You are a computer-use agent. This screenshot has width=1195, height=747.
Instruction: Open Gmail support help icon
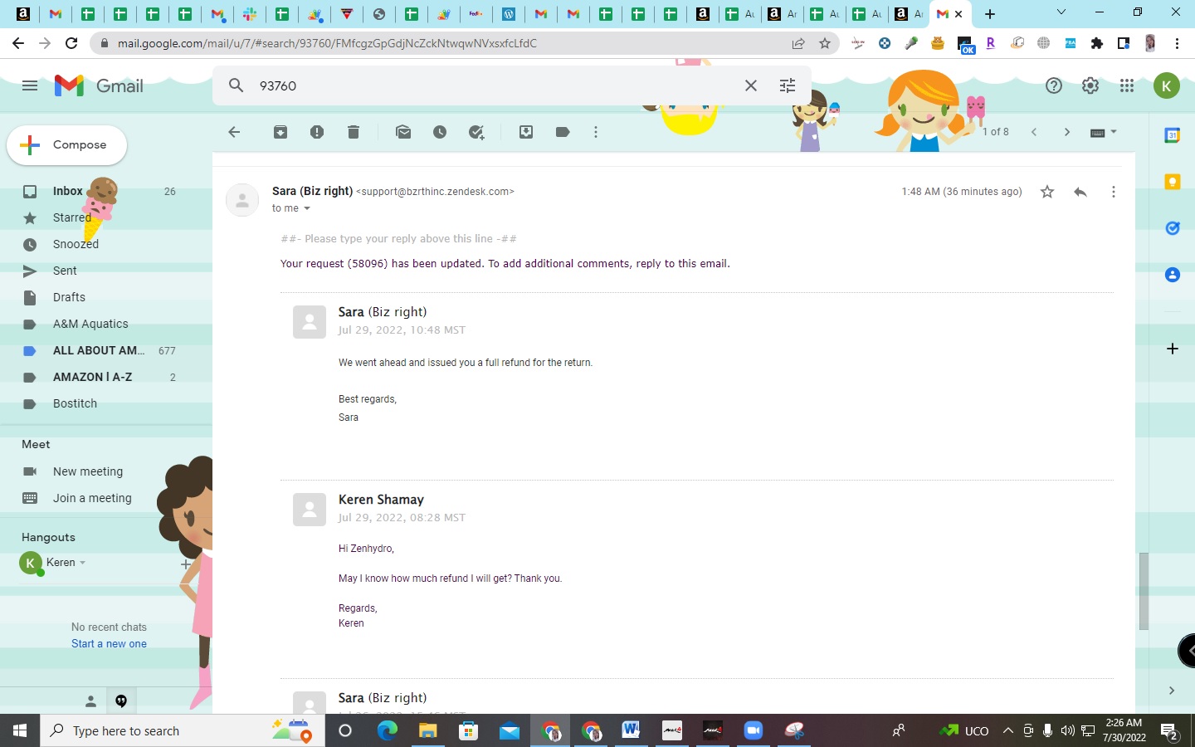point(1054,85)
